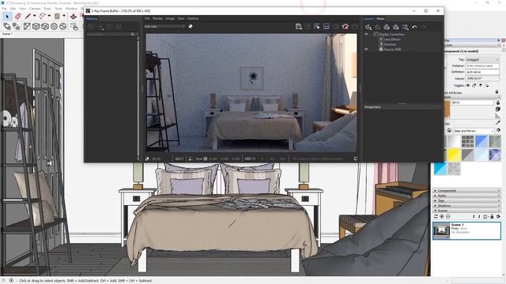This screenshot has width=506, height=284.
Task: Click the remove scene minus button
Action: (x=448, y=216)
